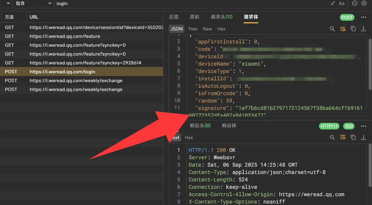Switch to the 原始 tab
This screenshot has height=205, width=372.
194,17
